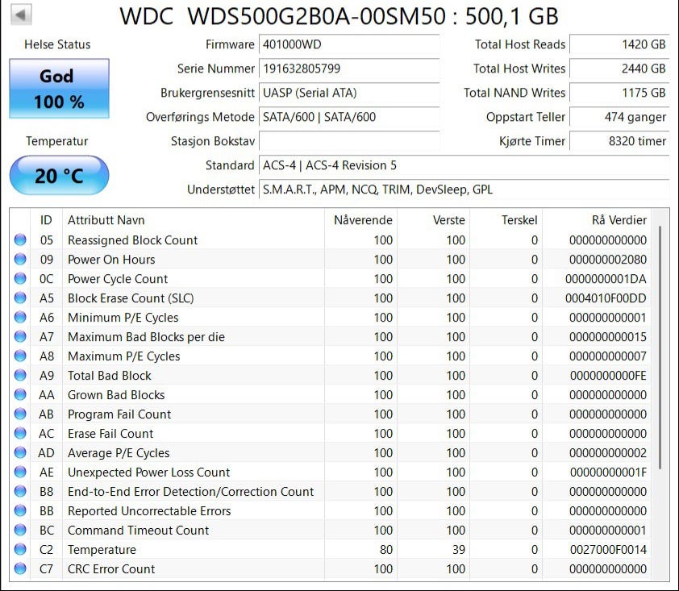Select the CRC Error Count text
The image size is (679, 591).
(111, 569)
